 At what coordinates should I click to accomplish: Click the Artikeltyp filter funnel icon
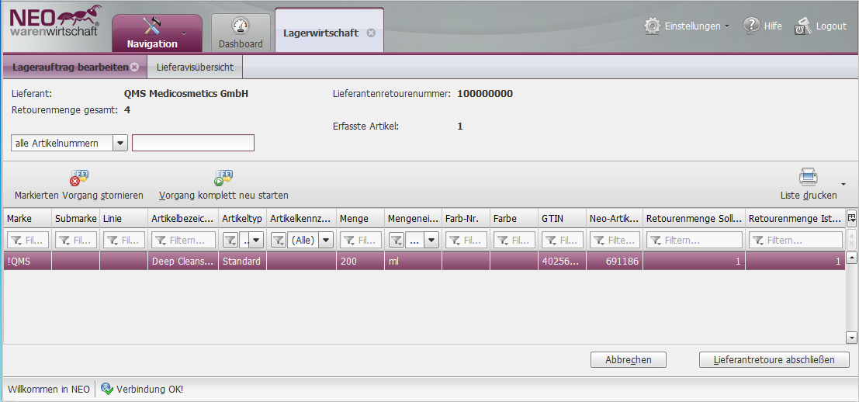pos(230,240)
